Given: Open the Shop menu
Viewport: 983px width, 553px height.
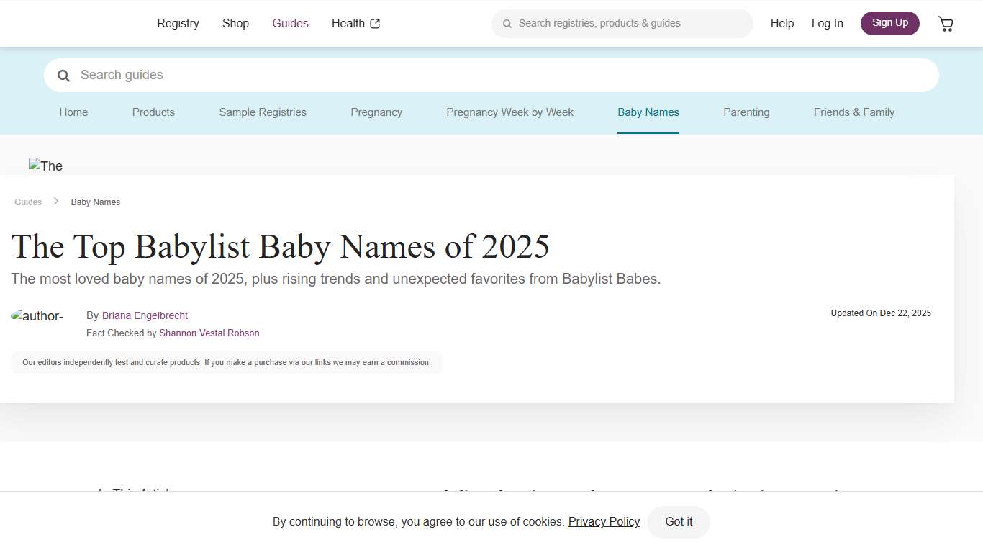Looking at the screenshot, I should pyautogui.click(x=235, y=23).
